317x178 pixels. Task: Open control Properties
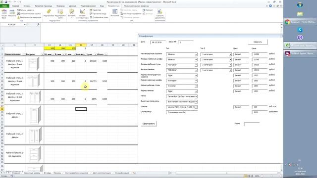point(96,10)
